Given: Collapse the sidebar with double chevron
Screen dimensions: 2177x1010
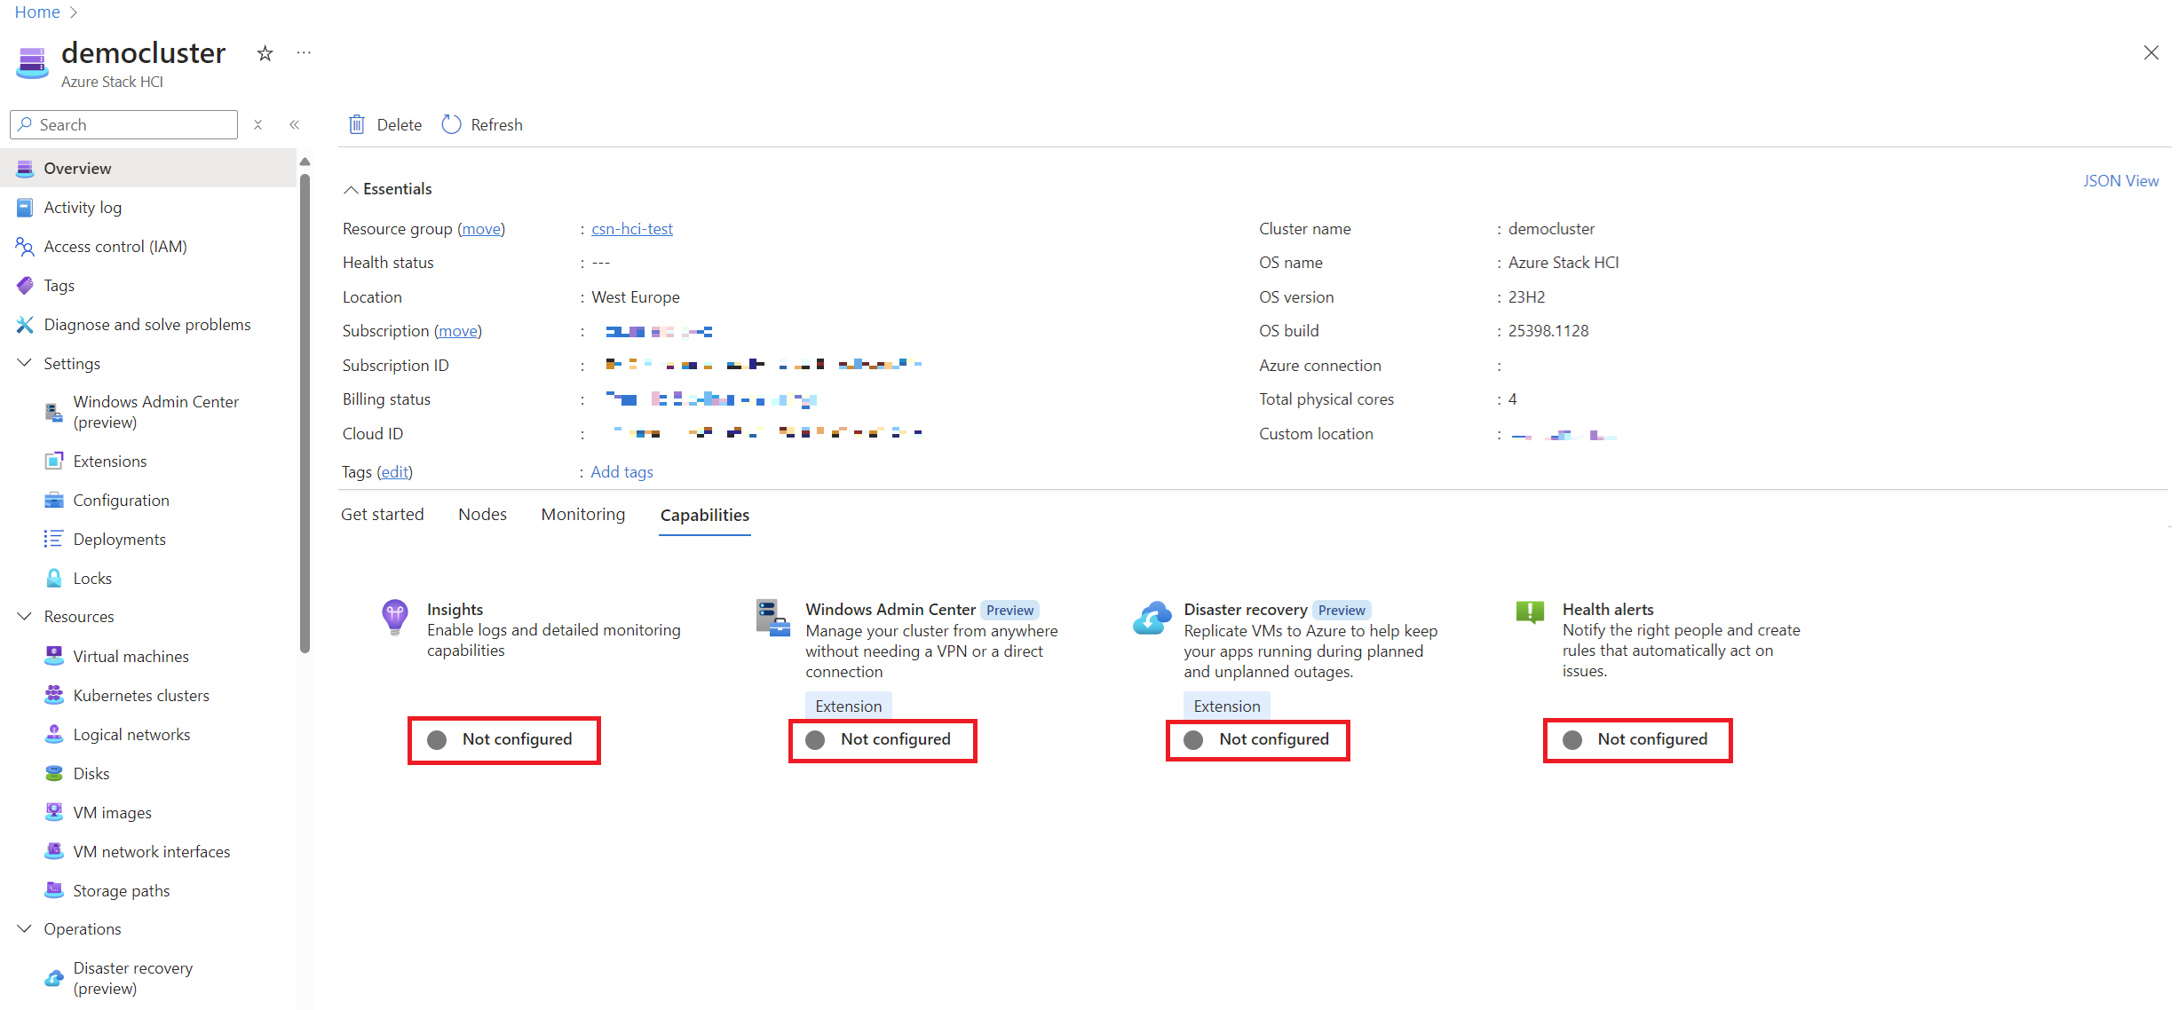Looking at the screenshot, I should (294, 124).
